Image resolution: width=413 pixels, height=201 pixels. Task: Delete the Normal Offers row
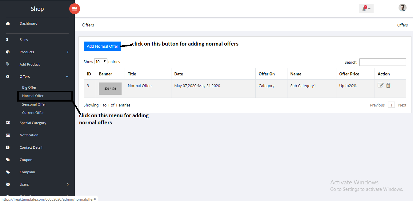pyautogui.click(x=388, y=85)
